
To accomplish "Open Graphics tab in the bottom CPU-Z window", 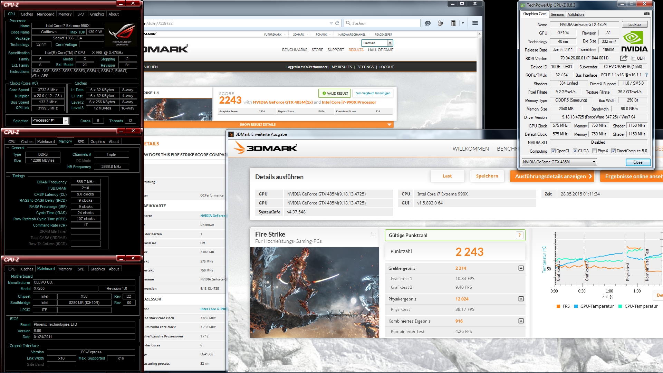I will pos(97,269).
